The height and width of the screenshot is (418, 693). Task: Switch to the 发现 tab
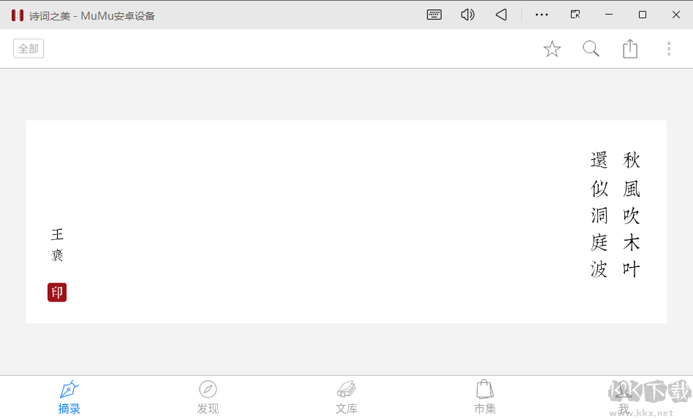(208, 397)
